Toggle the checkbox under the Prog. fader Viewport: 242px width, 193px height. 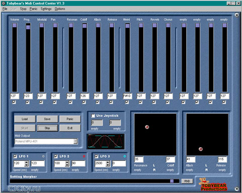[x=28, y=102]
